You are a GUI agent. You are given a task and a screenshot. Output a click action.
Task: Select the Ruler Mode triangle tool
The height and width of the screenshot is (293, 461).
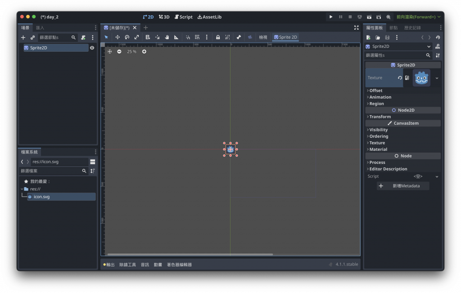[x=176, y=37]
